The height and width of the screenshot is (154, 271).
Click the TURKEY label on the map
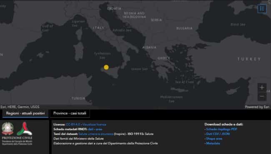[x=249, y=59]
